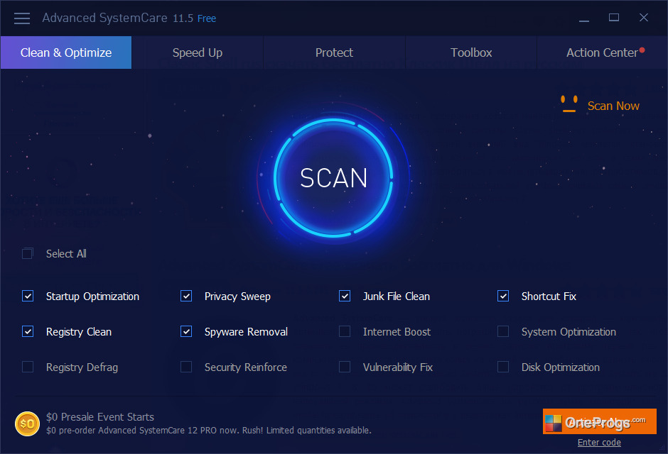Disable Junk File Clean checkbox
668x454 pixels.
(x=345, y=296)
